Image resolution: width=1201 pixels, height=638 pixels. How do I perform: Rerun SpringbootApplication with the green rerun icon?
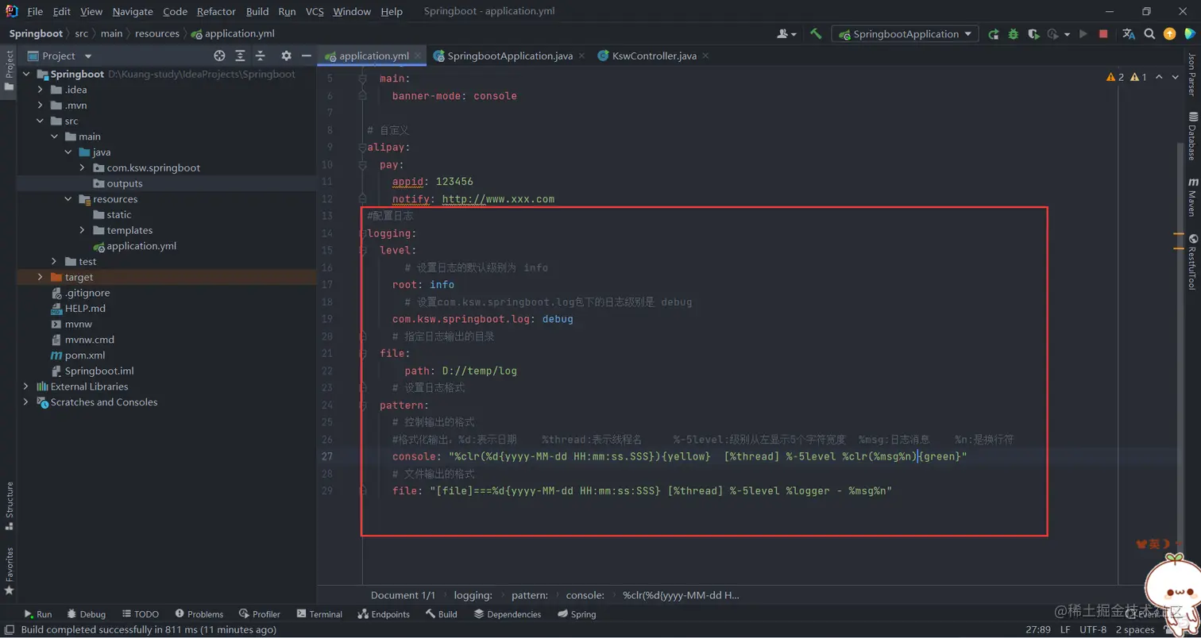[994, 34]
